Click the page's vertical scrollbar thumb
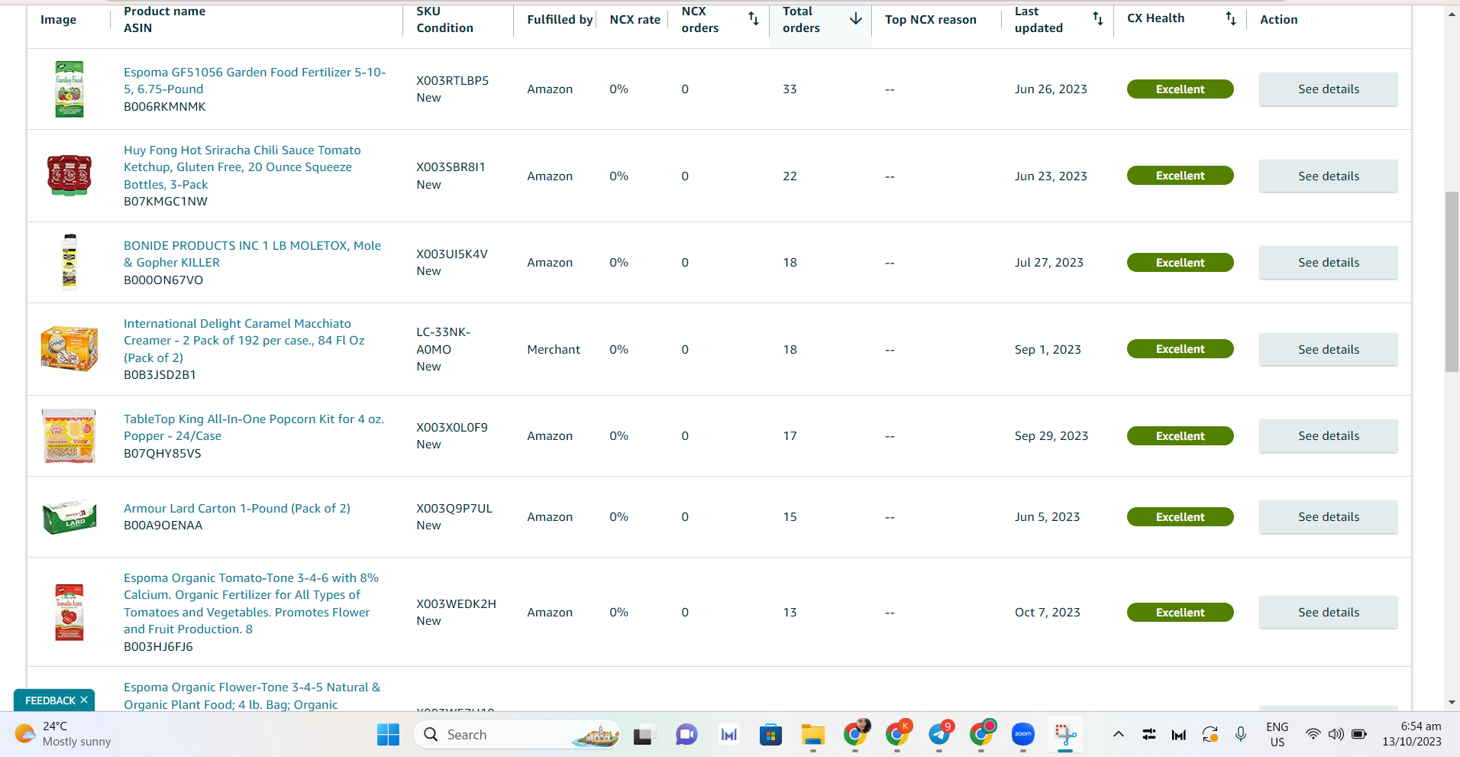 point(1452,282)
